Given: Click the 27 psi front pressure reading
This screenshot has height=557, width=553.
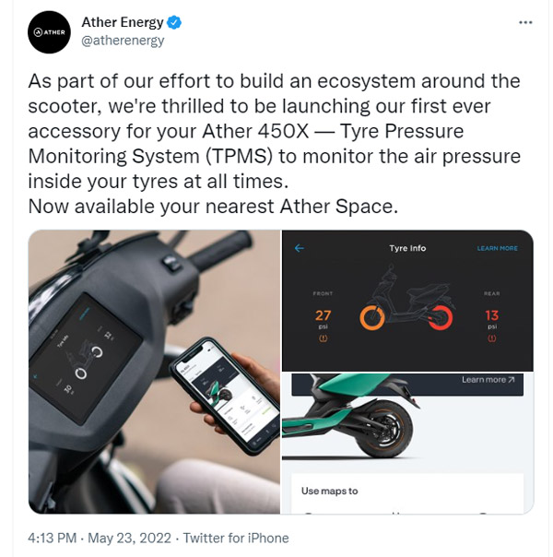Looking at the screenshot, I should pyautogui.click(x=323, y=316).
